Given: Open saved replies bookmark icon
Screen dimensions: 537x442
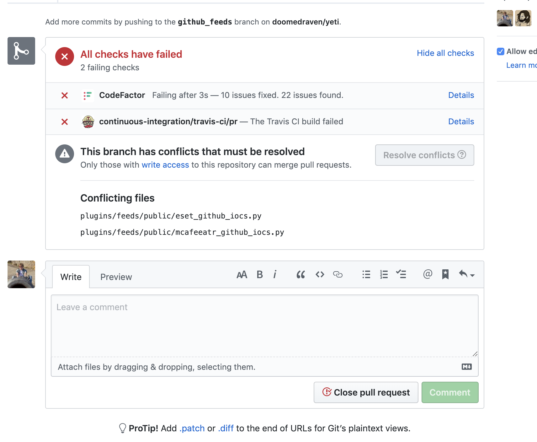Looking at the screenshot, I should click(445, 274).
